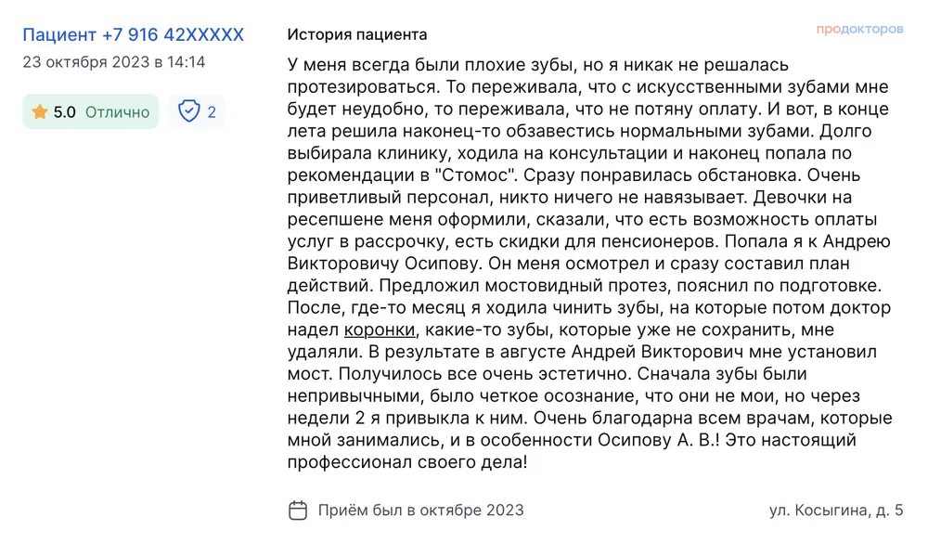Follow the underlined "коронки" link
Viewport: 928px width, 543px height.
(x=379, y=330)
